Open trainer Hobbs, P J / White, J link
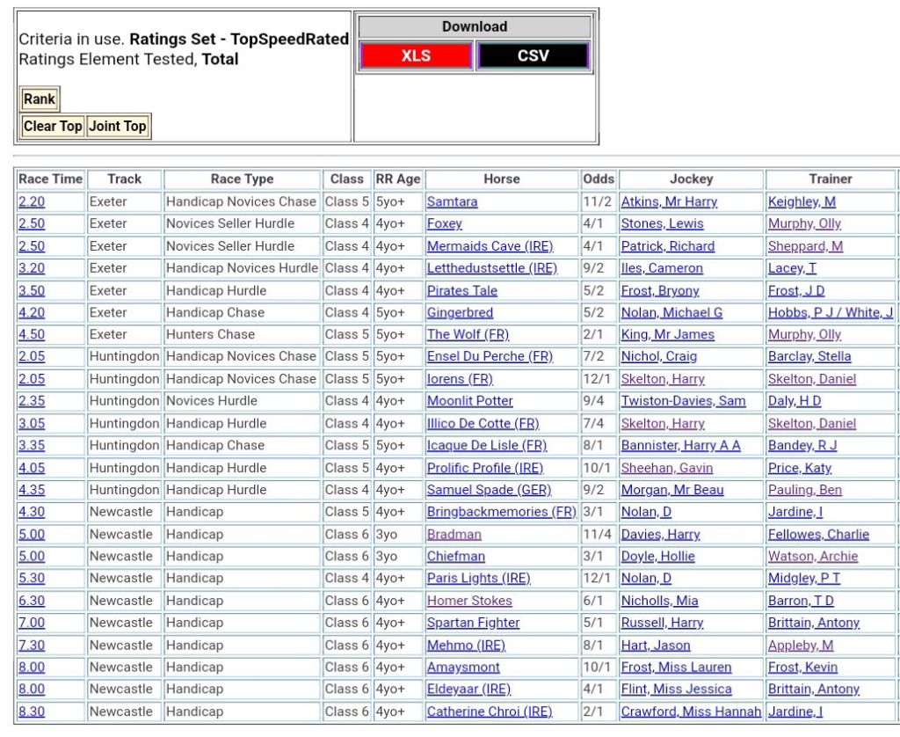The height and width of the screenshot is (737, 900). point(830,312)
